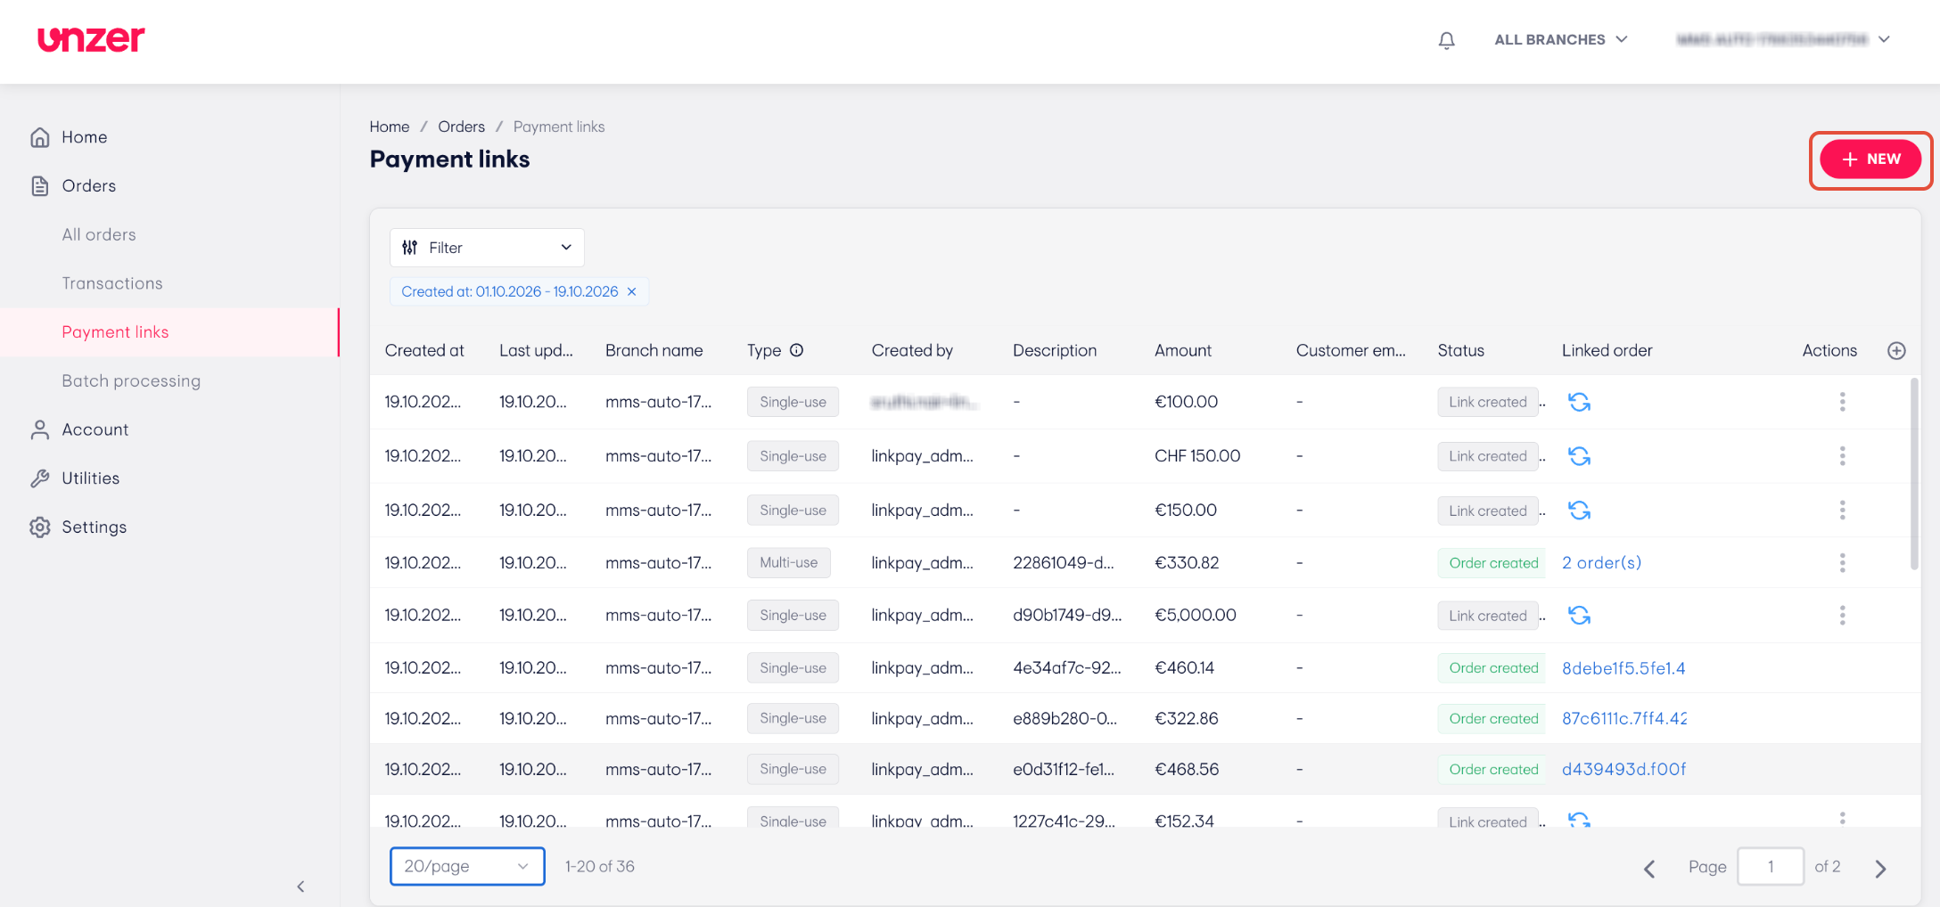Open the notifications bell

point(1446,40)
